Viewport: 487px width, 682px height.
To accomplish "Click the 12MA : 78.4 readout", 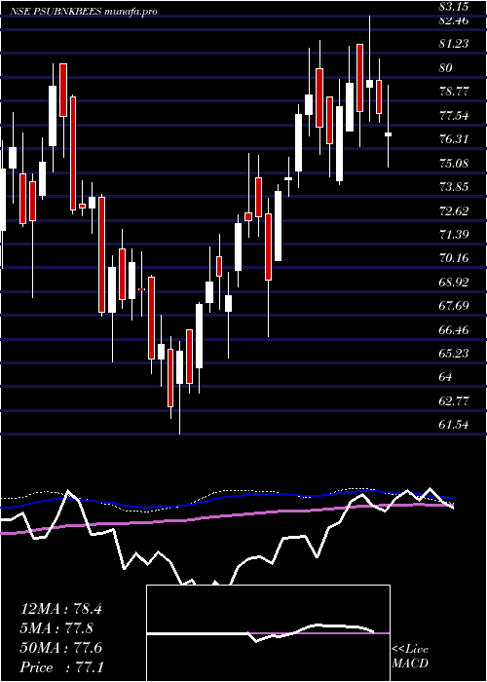I will 60,609.
